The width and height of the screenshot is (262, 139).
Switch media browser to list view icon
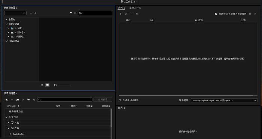pos(42,85)
